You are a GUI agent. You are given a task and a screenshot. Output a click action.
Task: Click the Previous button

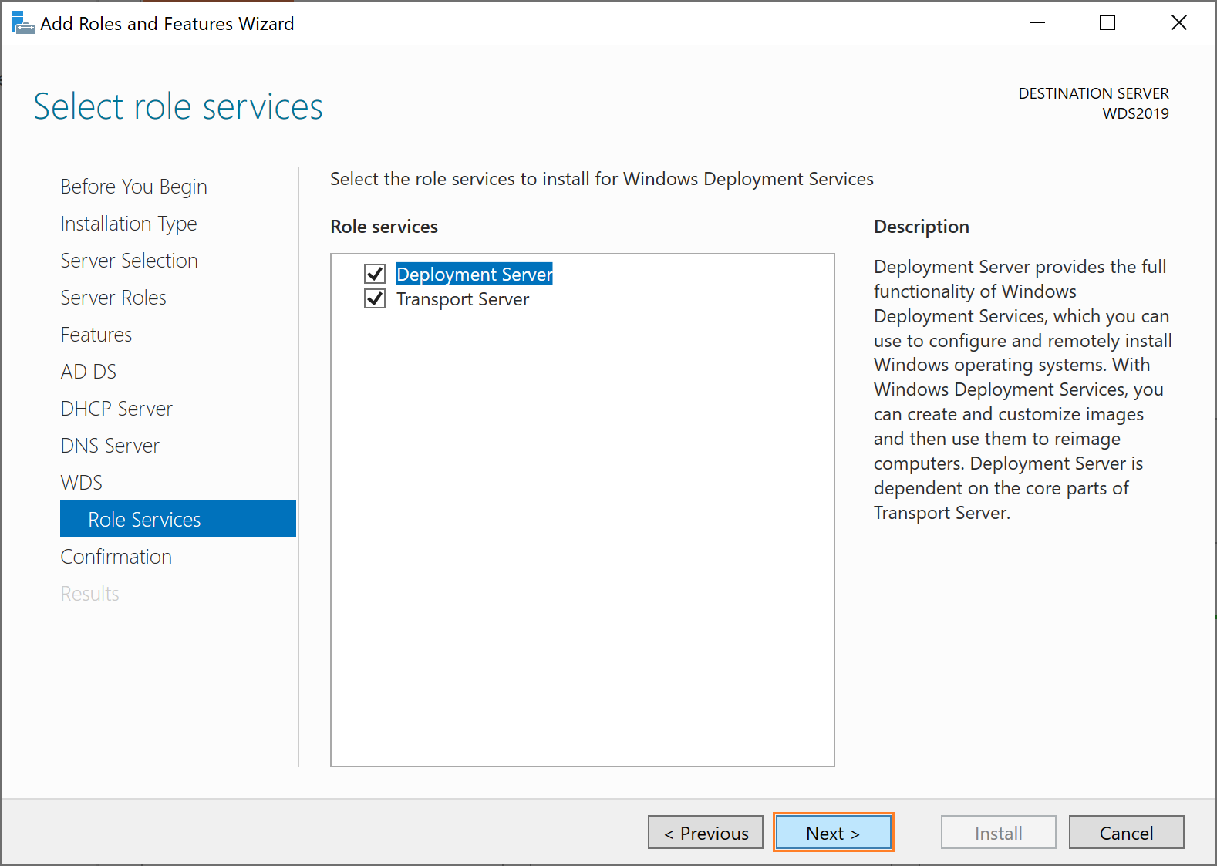point(706,832)
